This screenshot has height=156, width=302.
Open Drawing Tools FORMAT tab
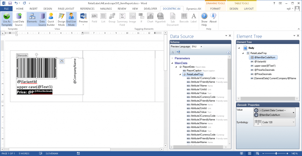(x=216, y=9)
